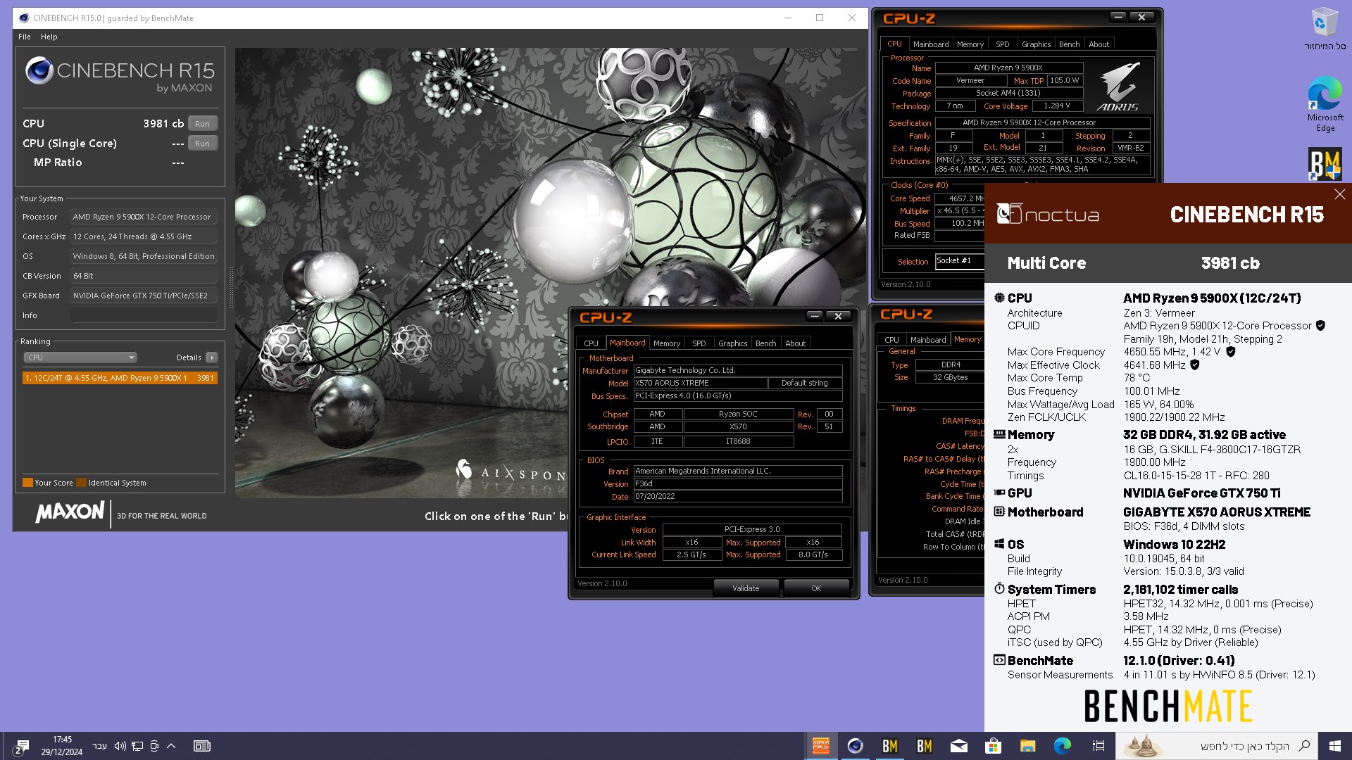Open network status in system tray
Image resolution: width=1352 pixels, height=760 pixels.
tap(137, 746)
